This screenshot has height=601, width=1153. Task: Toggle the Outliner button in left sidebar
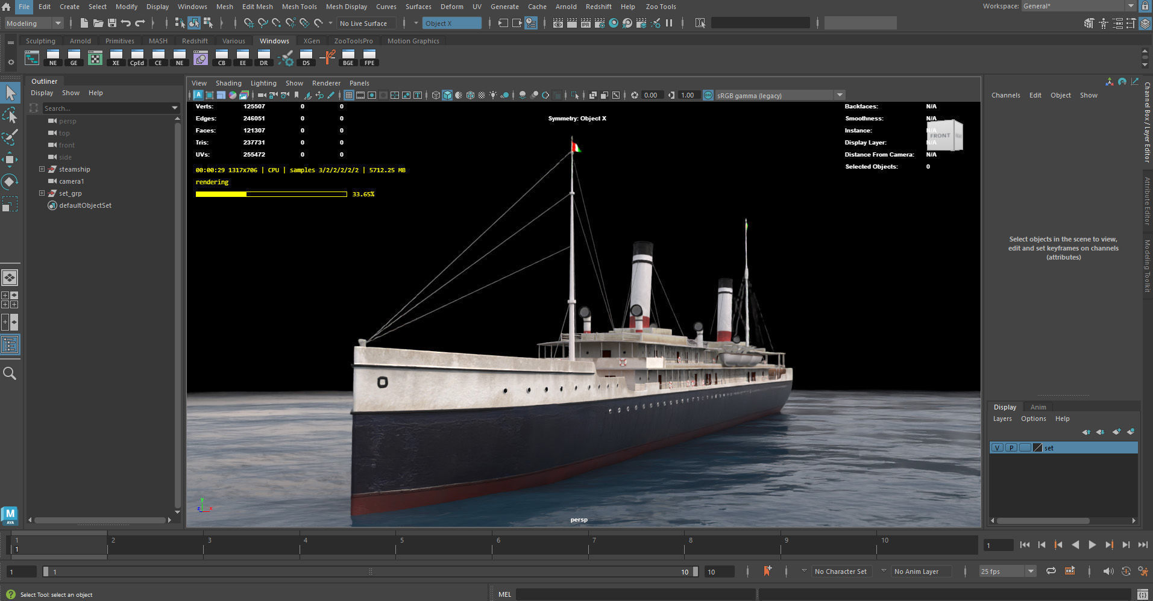(10, 344)
